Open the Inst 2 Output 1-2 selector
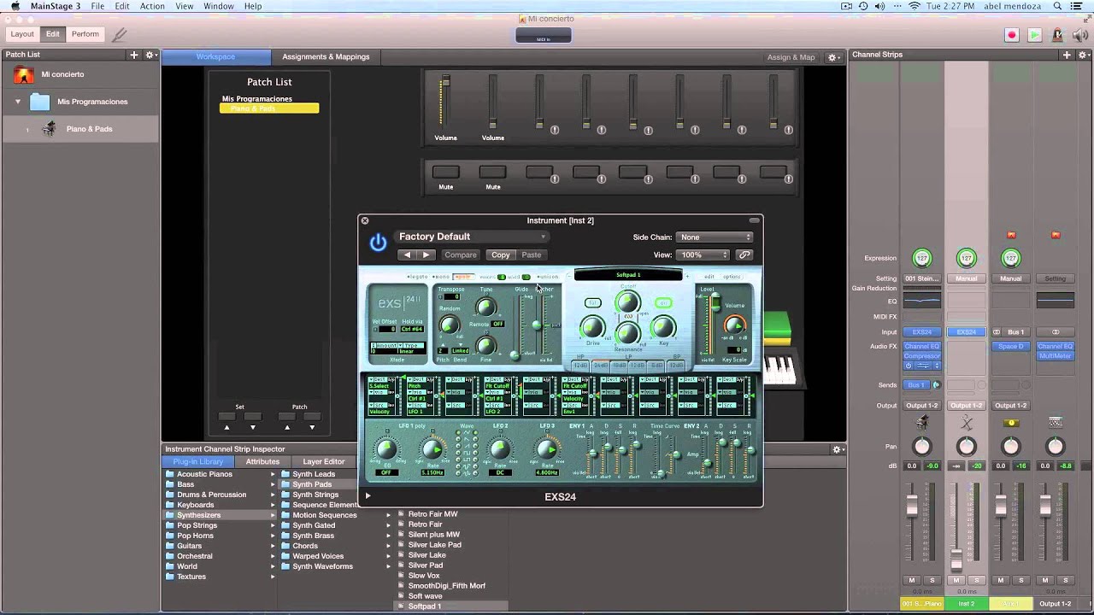The width and height of the screenshot is (1094, 615). click(x=967, y=406)
